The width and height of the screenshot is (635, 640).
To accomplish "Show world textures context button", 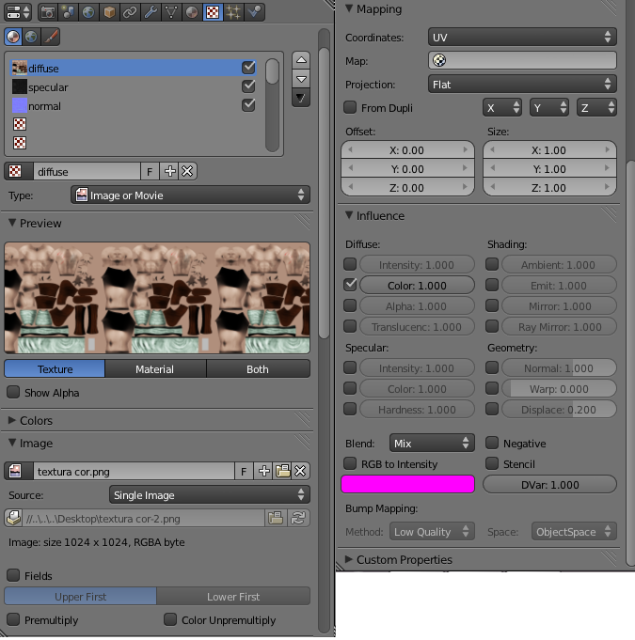I will coord(31,37).
